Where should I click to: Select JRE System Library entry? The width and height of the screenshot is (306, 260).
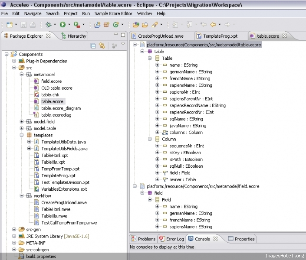[x=58, y=236]
